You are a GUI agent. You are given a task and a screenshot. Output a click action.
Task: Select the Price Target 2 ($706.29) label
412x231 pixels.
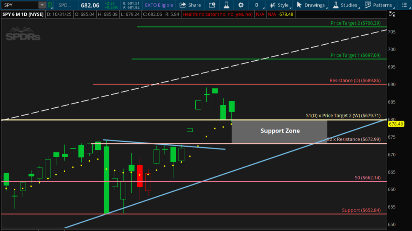[356, 23]
